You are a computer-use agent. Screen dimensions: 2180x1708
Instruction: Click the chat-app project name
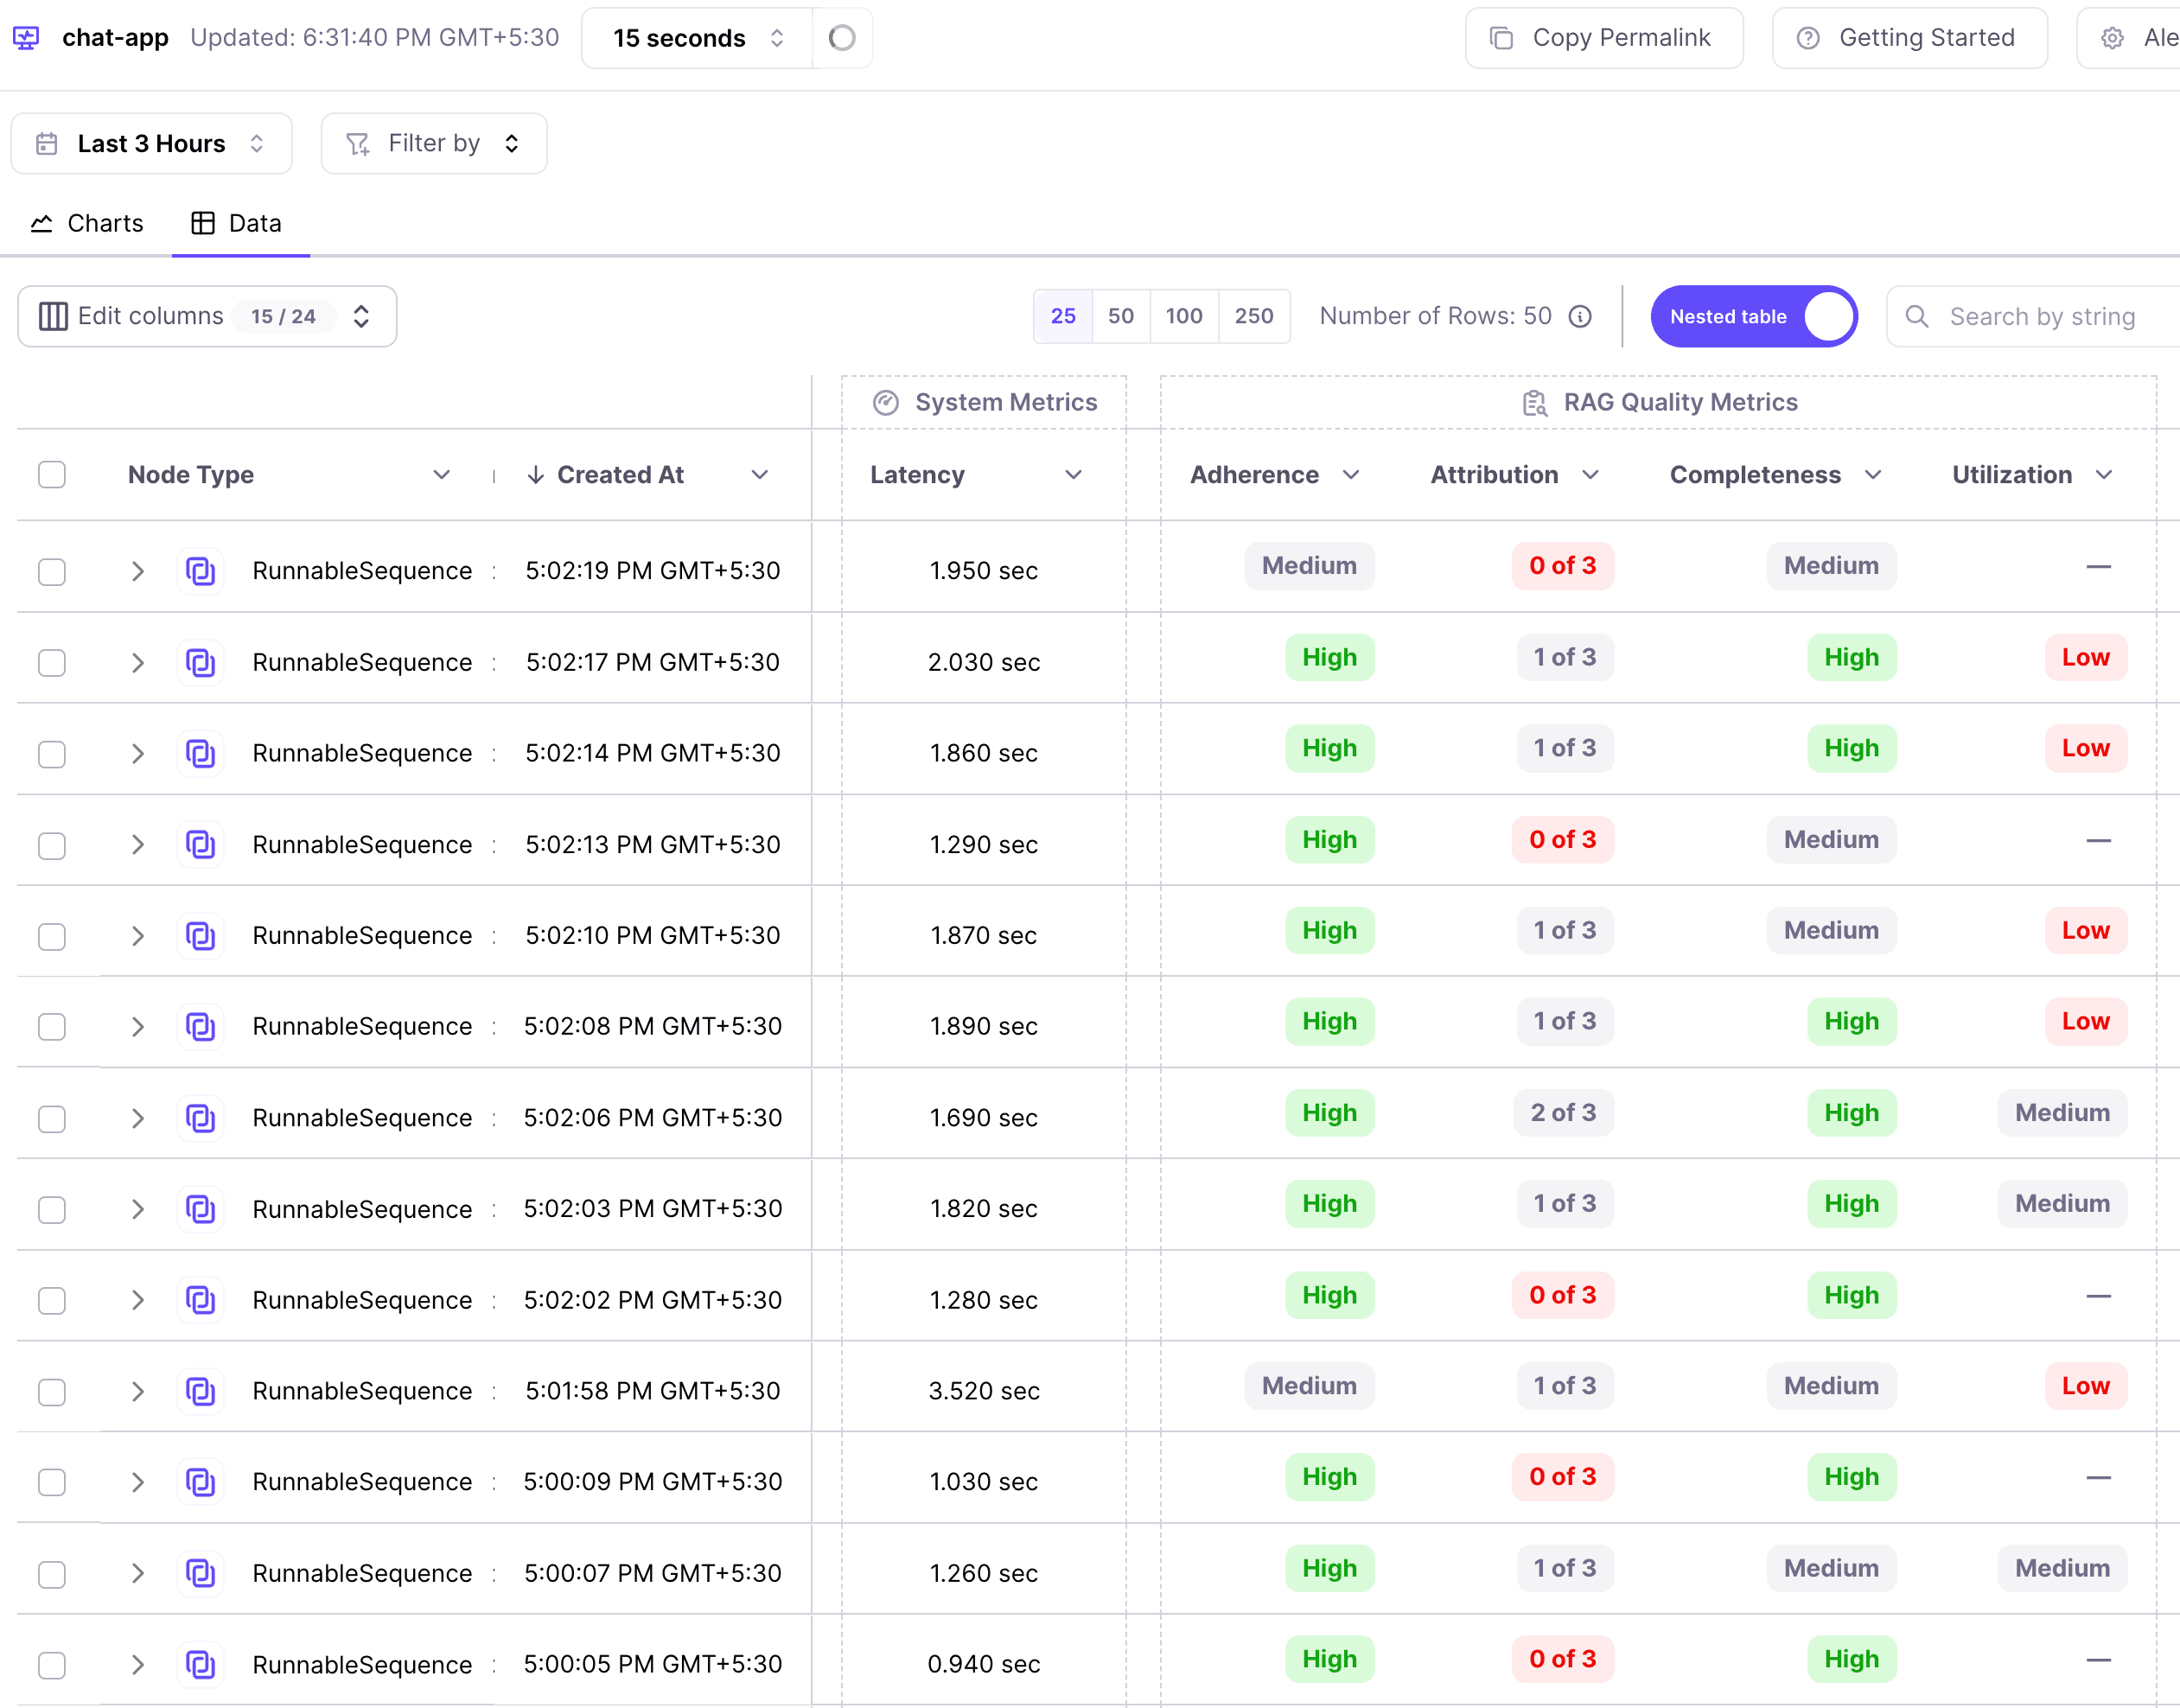tap(115, 38)
